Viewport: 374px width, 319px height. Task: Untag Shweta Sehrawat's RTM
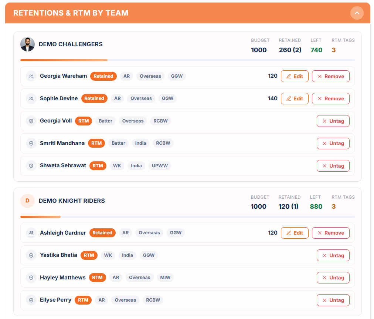pyautogui.click(x=333, y=166)
